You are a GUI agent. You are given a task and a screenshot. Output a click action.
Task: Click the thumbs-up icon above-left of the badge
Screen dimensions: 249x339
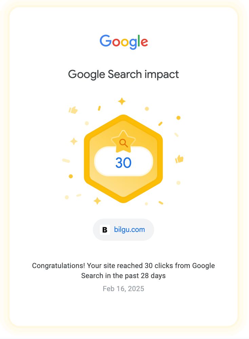[x=73, y=110]
